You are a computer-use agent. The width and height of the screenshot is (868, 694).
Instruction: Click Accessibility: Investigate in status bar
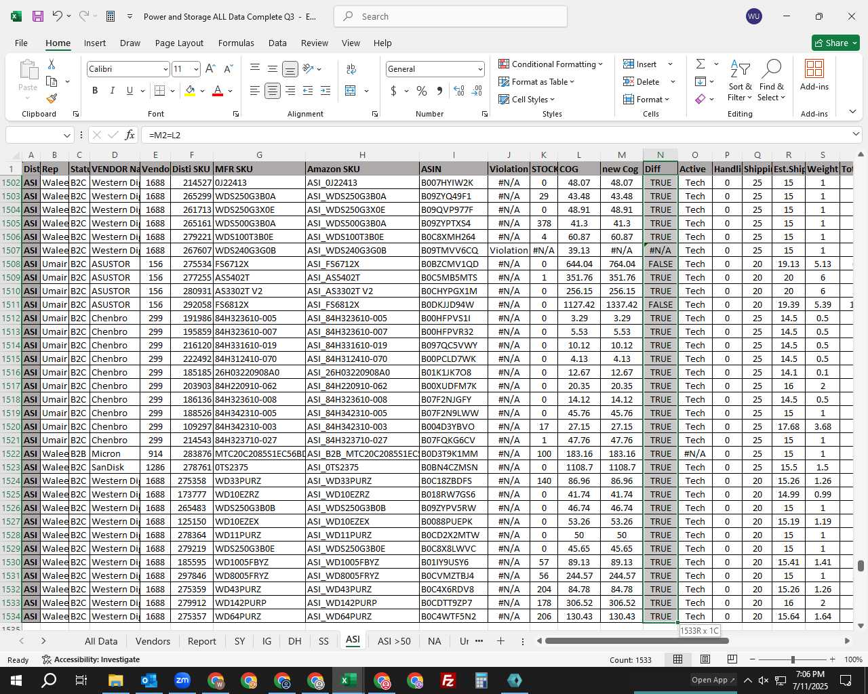[x=91, y=659]
